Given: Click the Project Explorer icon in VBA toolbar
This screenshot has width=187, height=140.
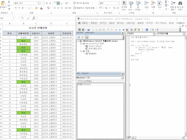Looking at the screenshot, I should pyautogui.click(x=132, y=30).
